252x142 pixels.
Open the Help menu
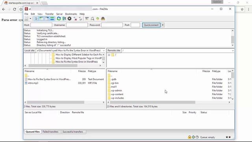click(x=82, y=14)
